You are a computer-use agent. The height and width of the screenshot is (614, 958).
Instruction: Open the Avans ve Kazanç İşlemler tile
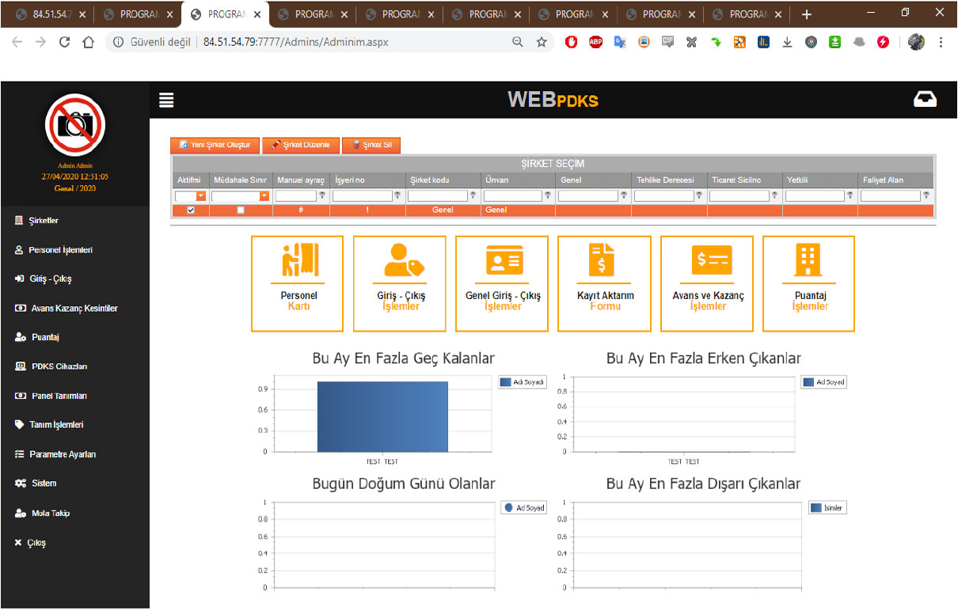click(707, 283)
